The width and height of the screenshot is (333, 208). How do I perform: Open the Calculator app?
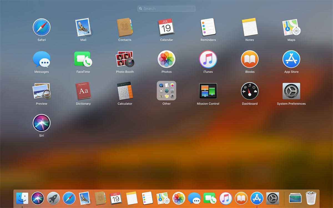pos(125,91)
